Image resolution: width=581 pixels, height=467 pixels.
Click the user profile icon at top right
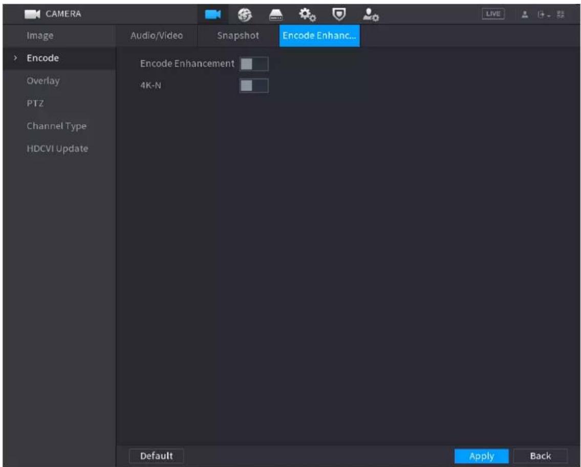[525, 14]
